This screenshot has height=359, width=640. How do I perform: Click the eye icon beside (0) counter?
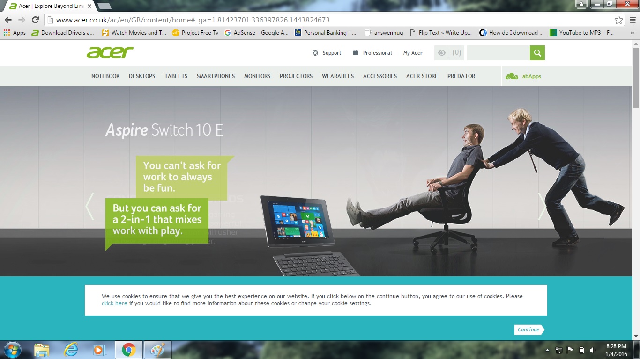(442, 53)
